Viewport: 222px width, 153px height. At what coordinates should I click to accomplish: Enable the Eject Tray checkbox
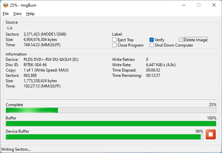click(114, 40)
